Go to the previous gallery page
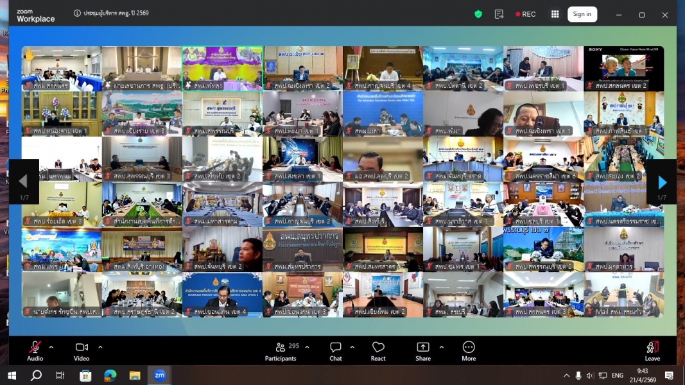 pos(24,182)
